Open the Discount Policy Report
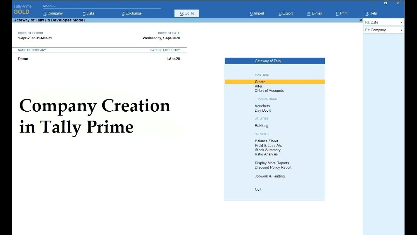Image resolution: width=417 pixels, height=235 pixels. click(x=273, y=167)
